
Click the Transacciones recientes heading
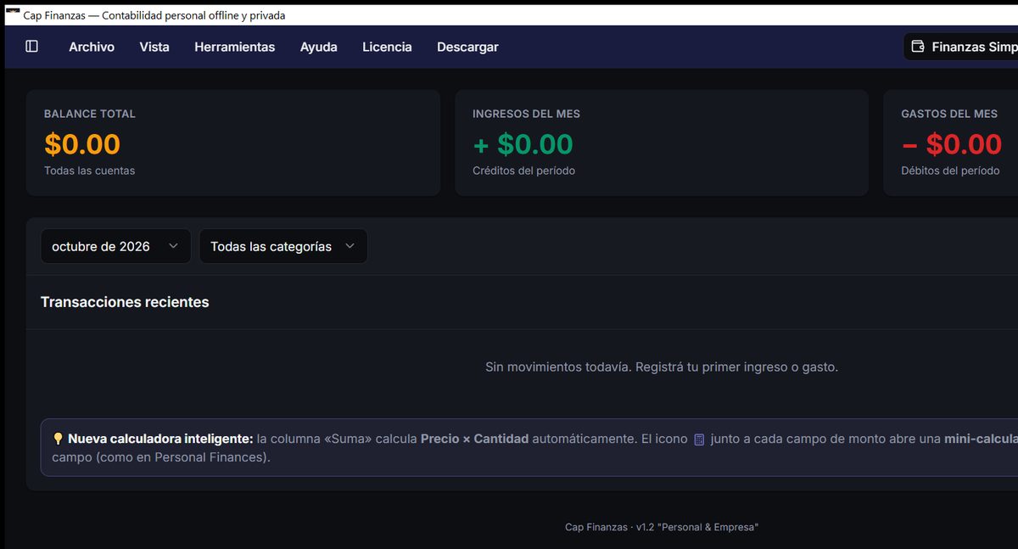pyautogui.click(x=125, y=302)
